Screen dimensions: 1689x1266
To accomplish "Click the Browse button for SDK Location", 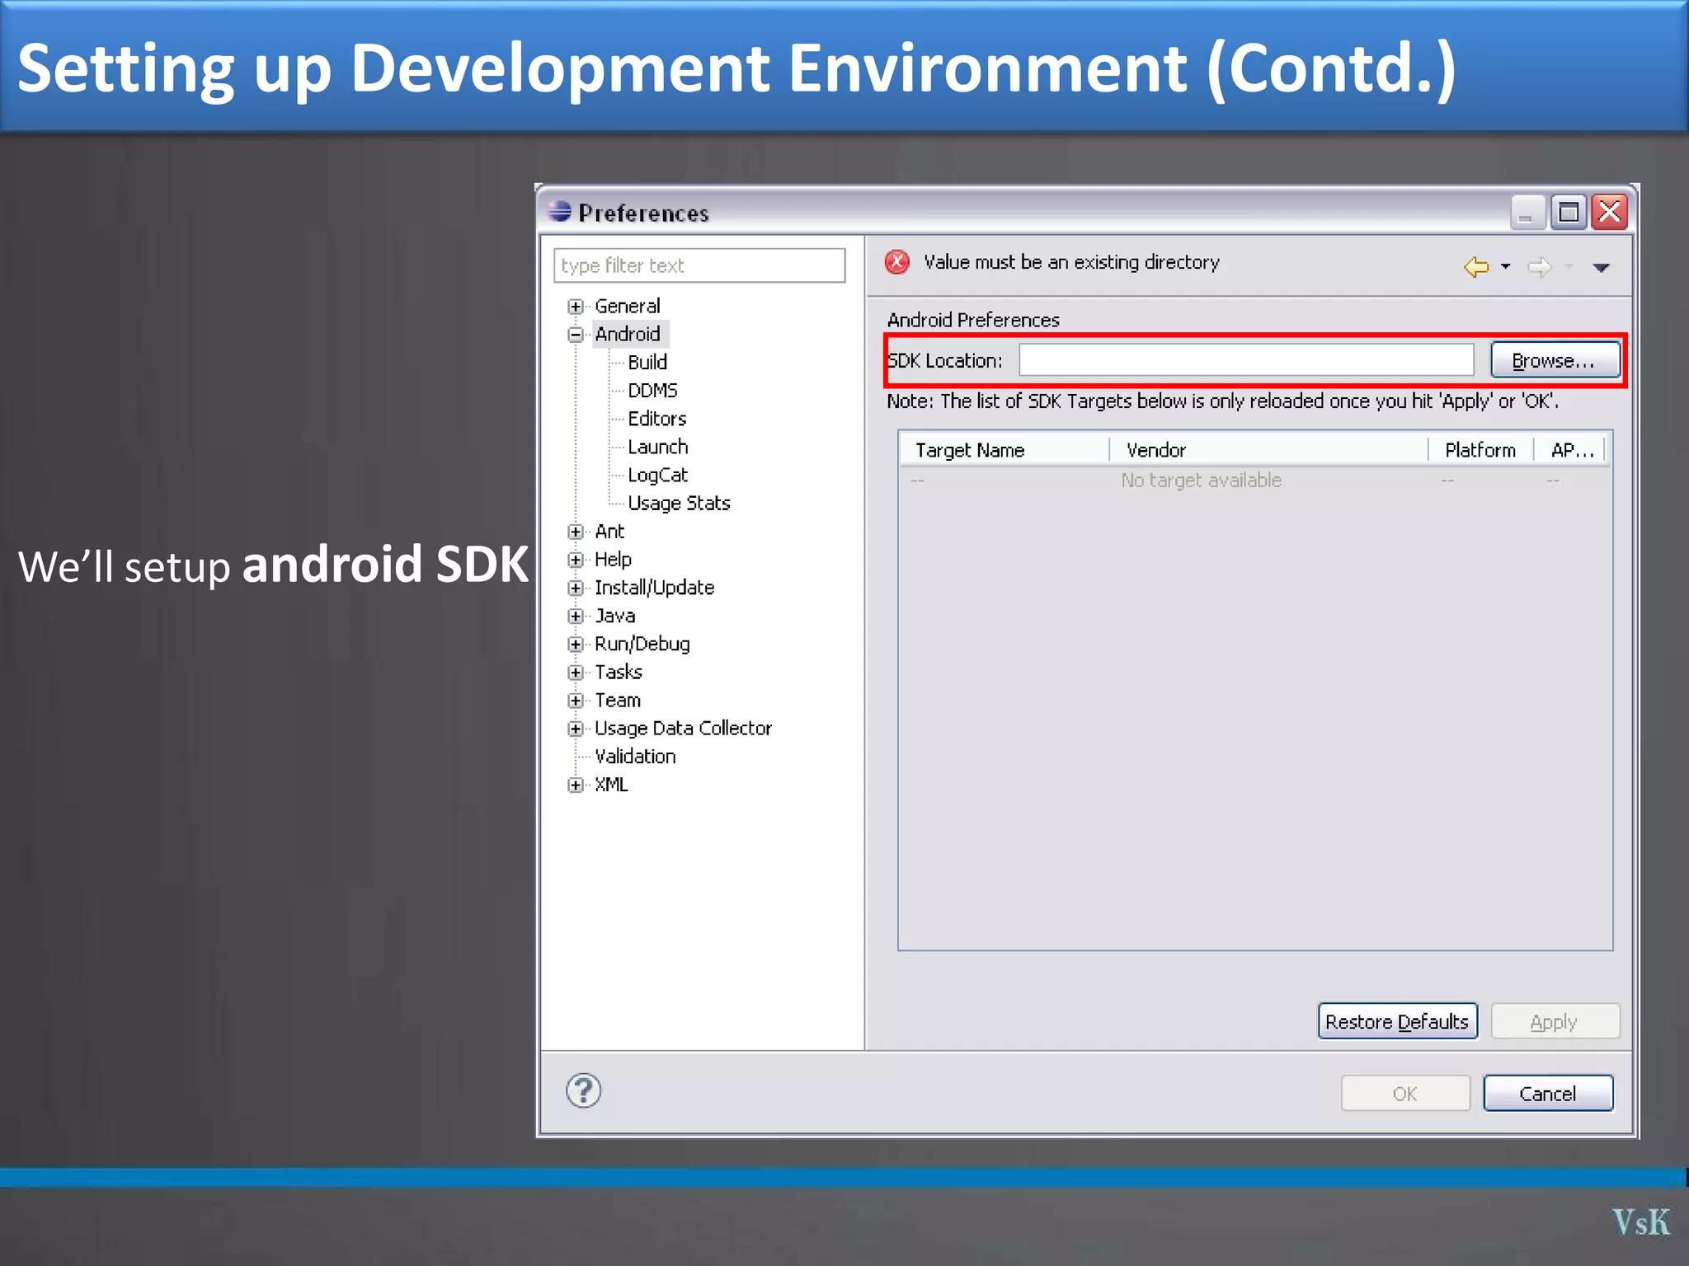I will tap(1555, 360).
